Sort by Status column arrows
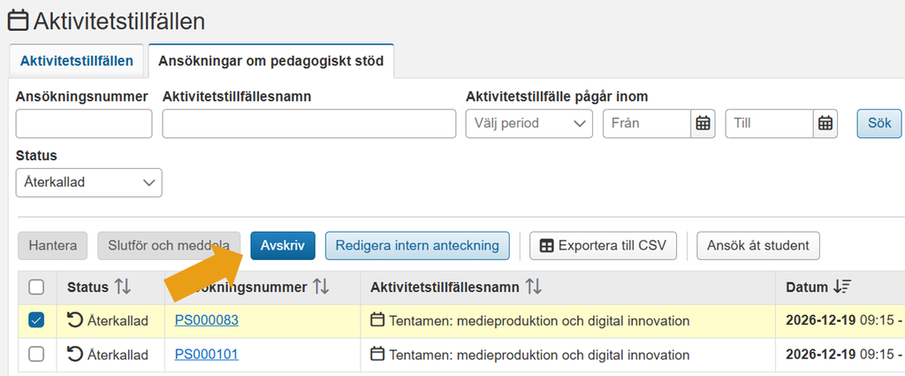This screenshot has width=905, height=376. pyautogui.click(x=122, y=287)
